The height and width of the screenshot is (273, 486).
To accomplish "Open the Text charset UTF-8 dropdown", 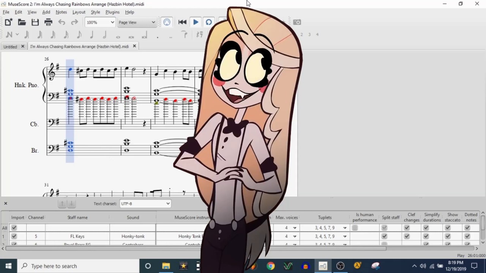I will (145, 204).
